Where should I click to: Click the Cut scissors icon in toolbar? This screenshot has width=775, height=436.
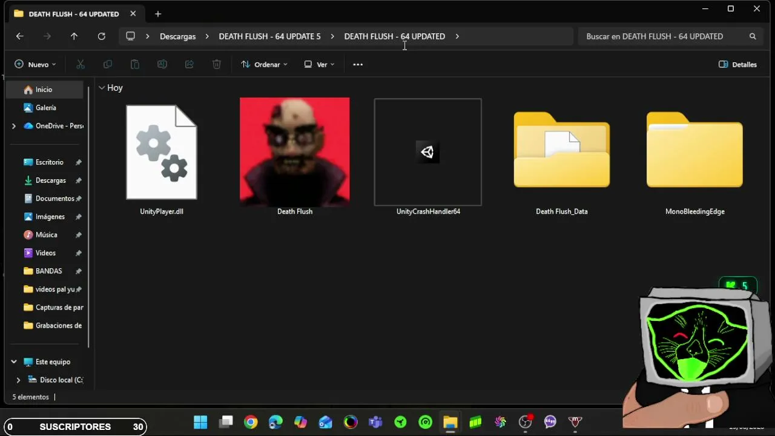coord(81,64)
